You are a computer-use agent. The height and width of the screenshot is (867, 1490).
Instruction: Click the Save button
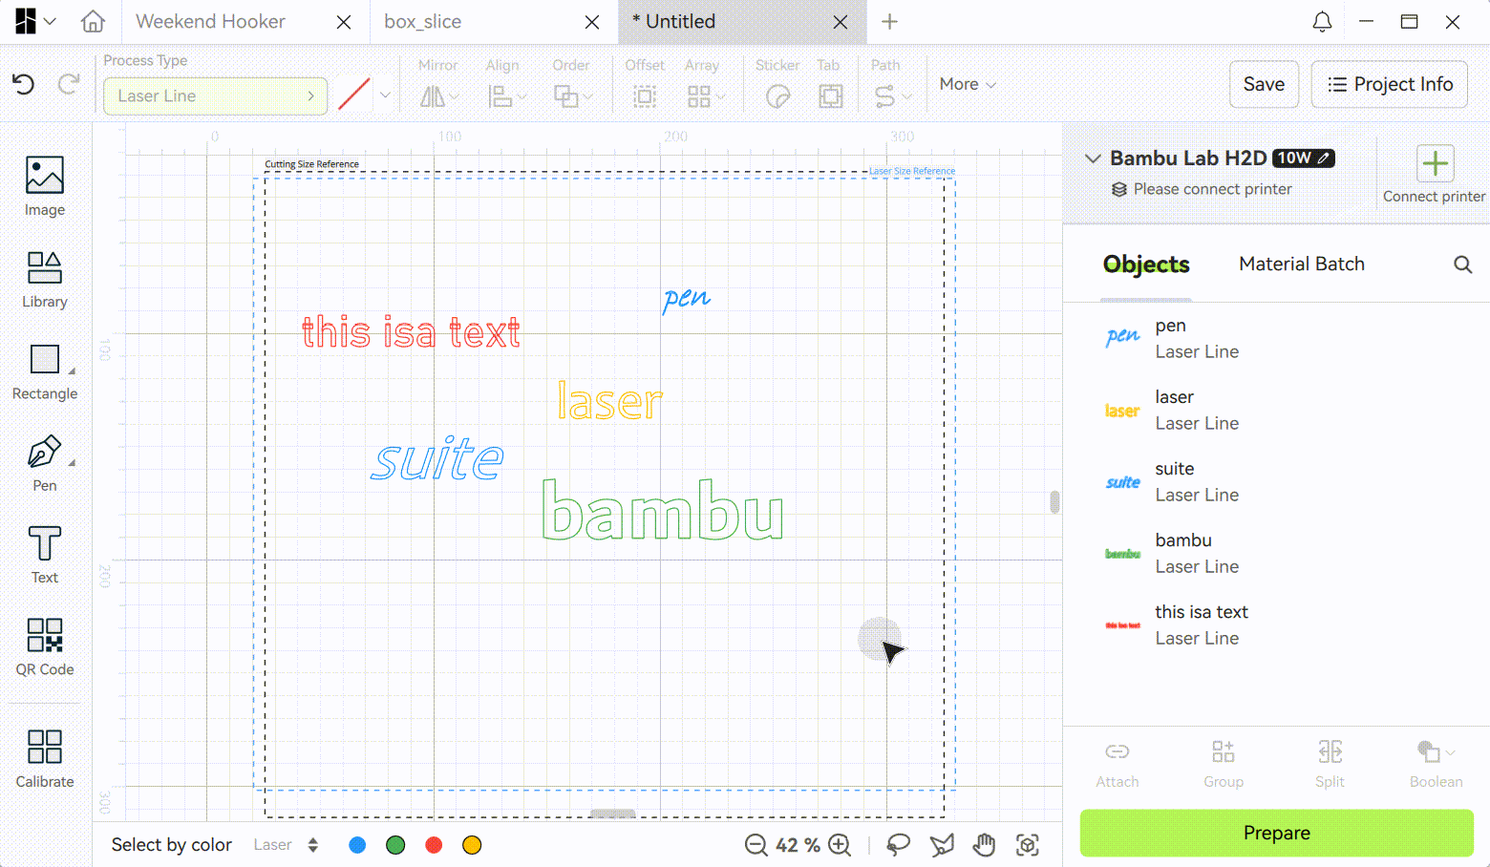[1264, 84]
